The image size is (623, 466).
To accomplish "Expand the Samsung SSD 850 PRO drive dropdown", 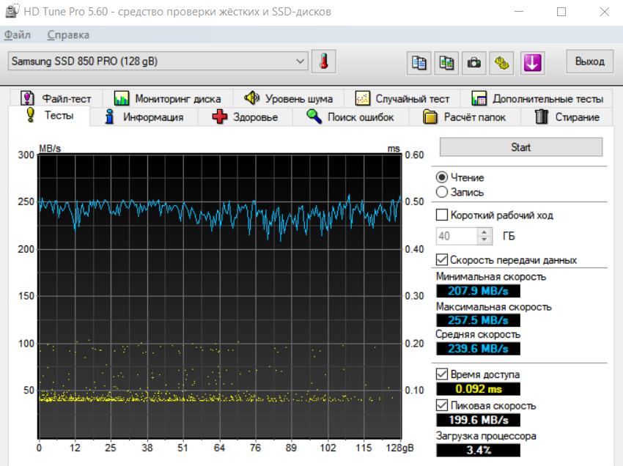I will click(x=301, y=62).
